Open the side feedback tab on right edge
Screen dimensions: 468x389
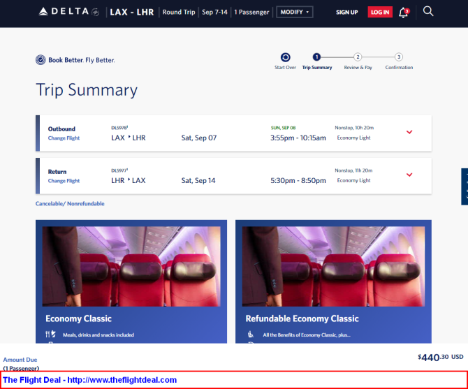465,186
